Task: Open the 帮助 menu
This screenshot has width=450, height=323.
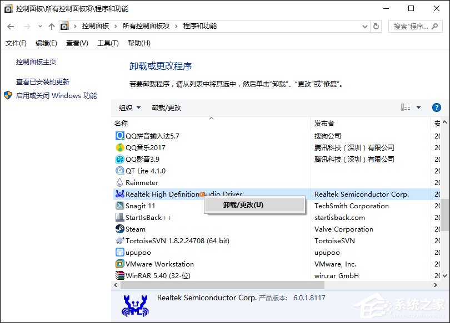Action: (138, 43)
